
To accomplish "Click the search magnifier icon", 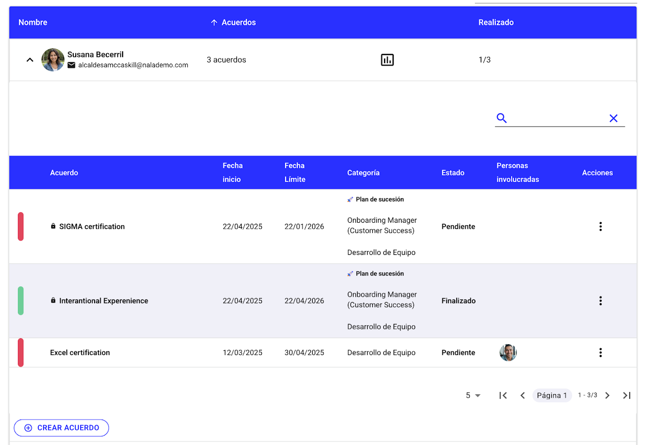I will coord(501,118).
